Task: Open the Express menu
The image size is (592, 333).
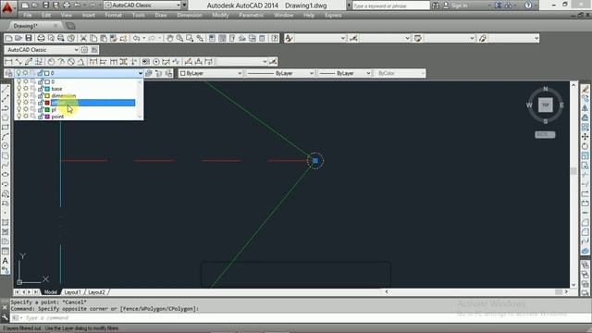Action: coord(333,16)
